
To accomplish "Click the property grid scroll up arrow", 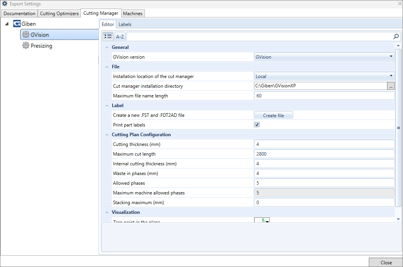I will click(x=398, y=45).
